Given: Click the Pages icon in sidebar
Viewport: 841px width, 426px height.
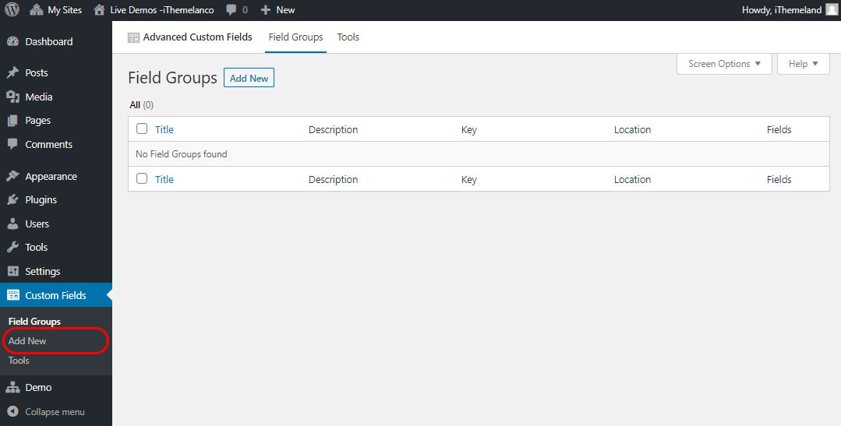Looking at the screenshot, I should tap(13, 121).
